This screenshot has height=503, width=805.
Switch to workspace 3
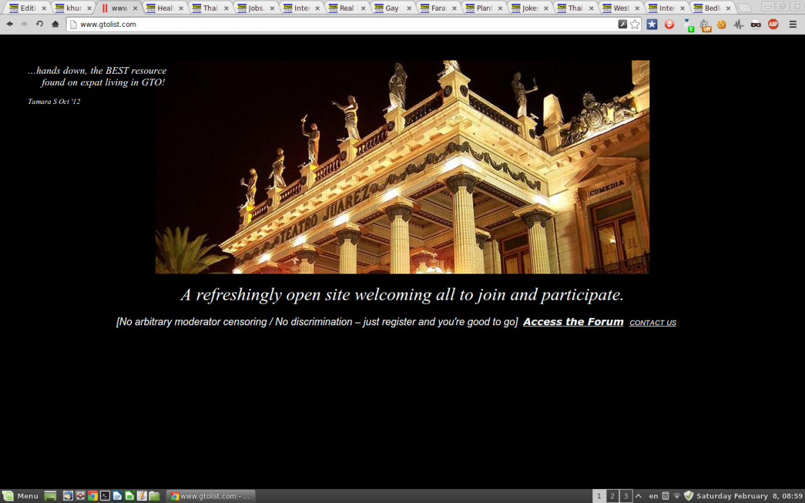pyautogui.click(x=625, y=496)
